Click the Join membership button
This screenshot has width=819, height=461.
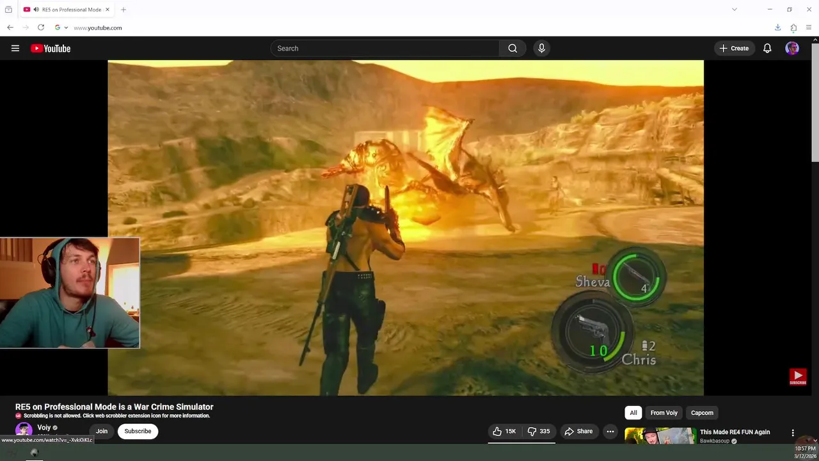pyautogui.click(x=102, y=431)
